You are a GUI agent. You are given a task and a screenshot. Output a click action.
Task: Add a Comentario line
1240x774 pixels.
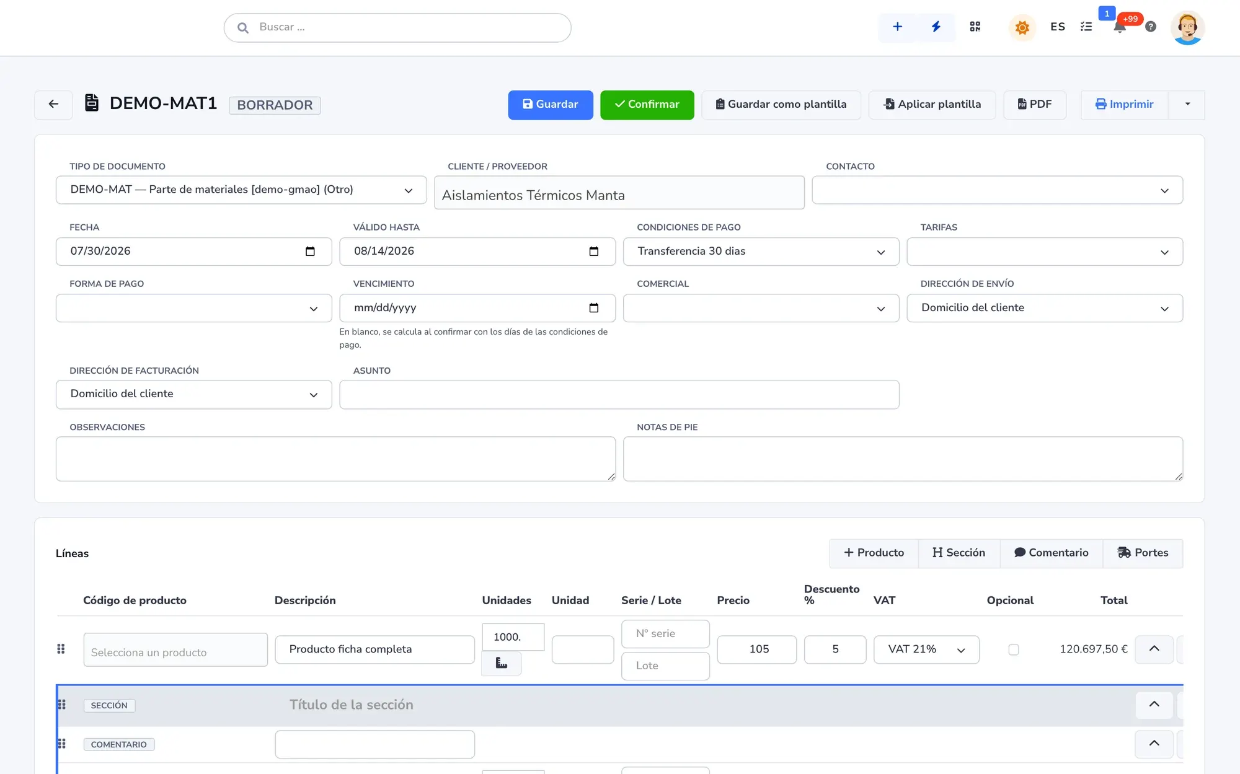click(1051, 553)
